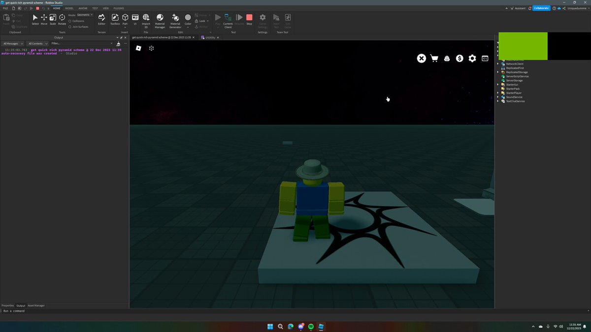
Task: Select SoundService in Explorer
Action: pos(514,97)
